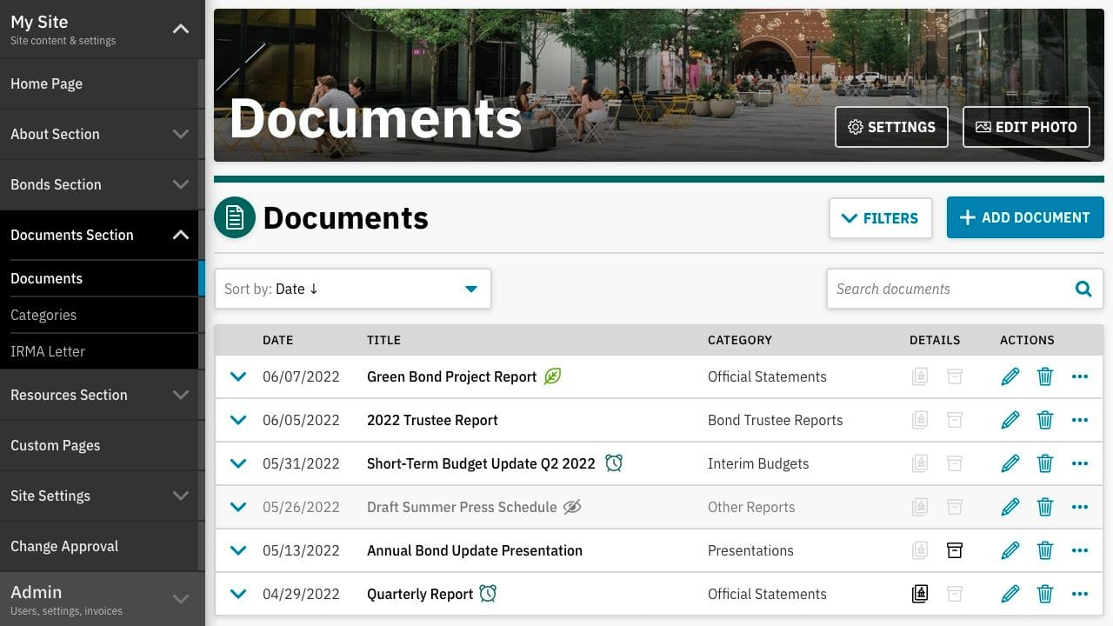
Task: Open the Sort by Date dropdown
Action: coord(353,289)
